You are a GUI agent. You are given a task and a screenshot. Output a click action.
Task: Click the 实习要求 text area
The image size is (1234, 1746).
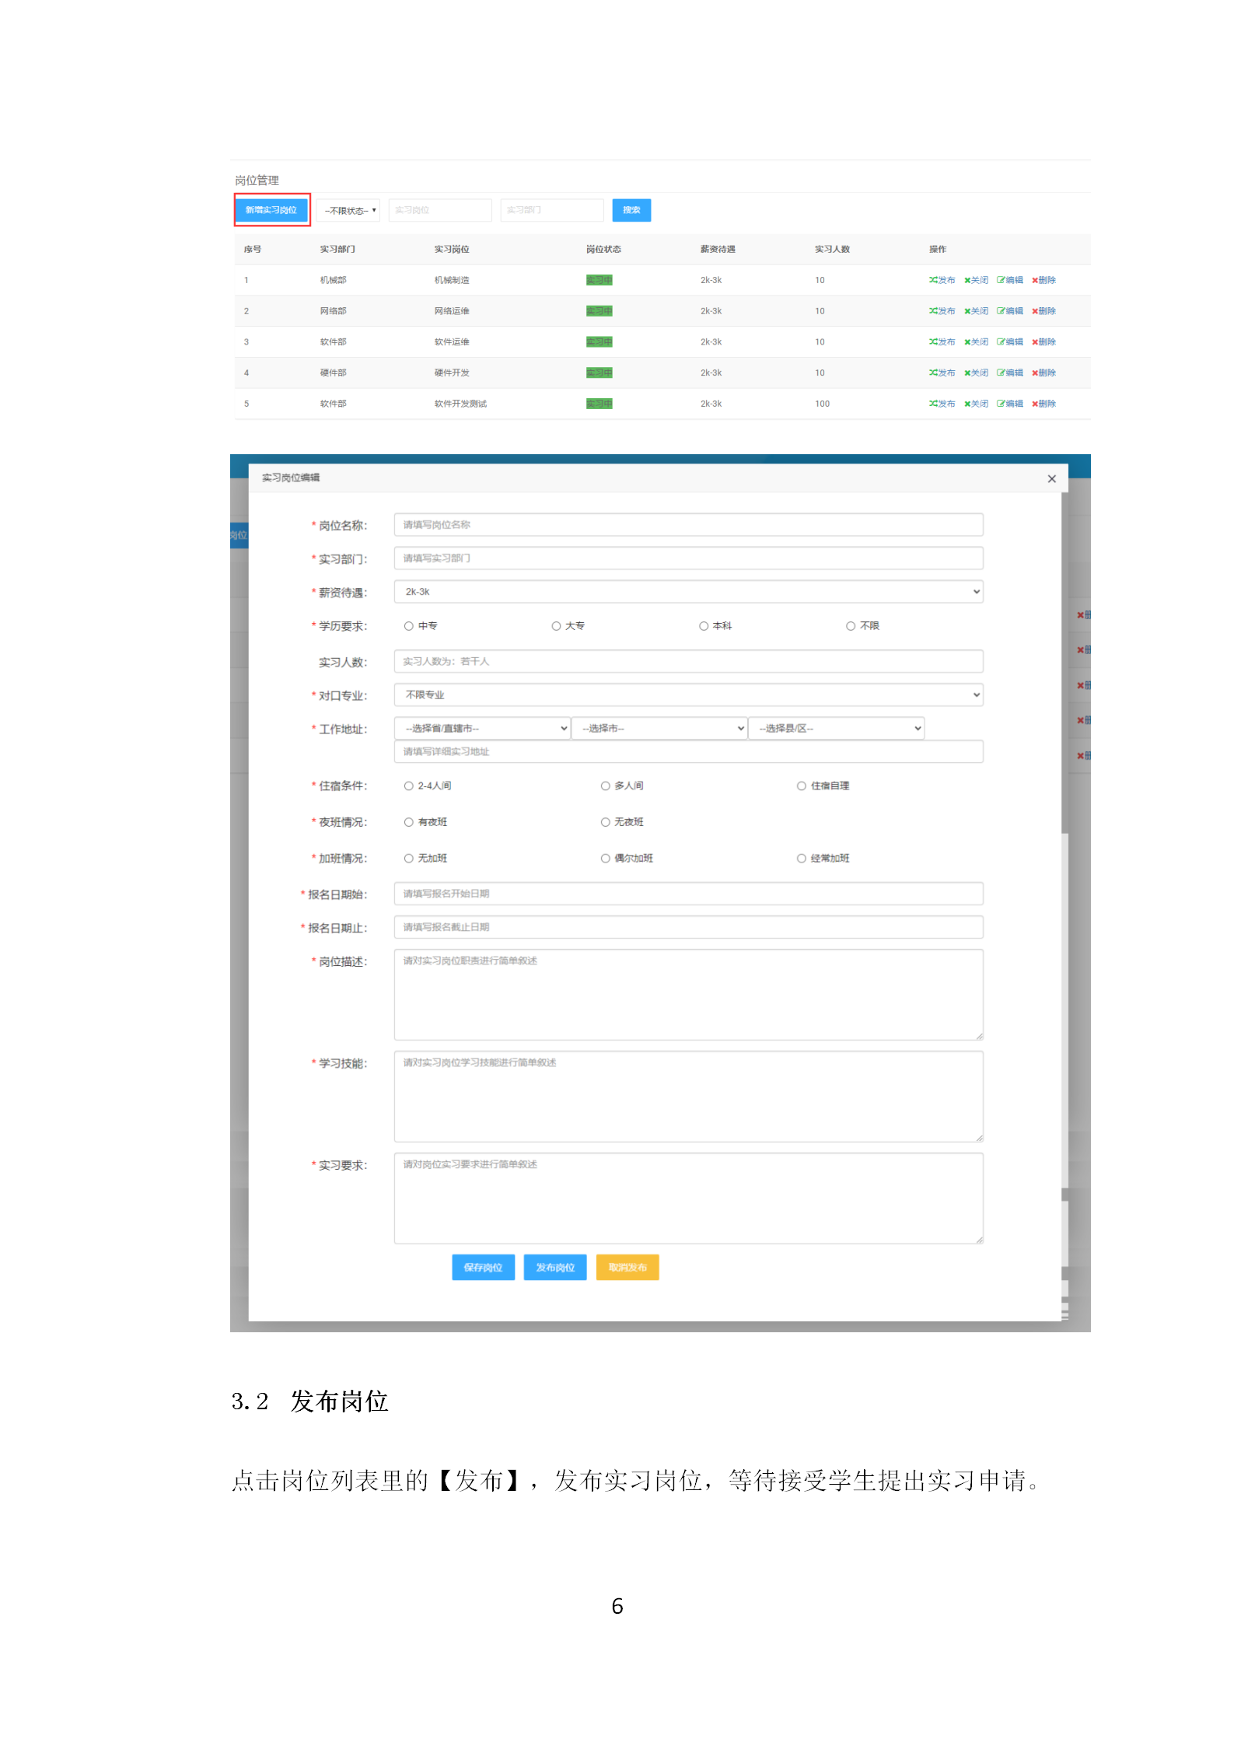click(x=688, y=1198)
